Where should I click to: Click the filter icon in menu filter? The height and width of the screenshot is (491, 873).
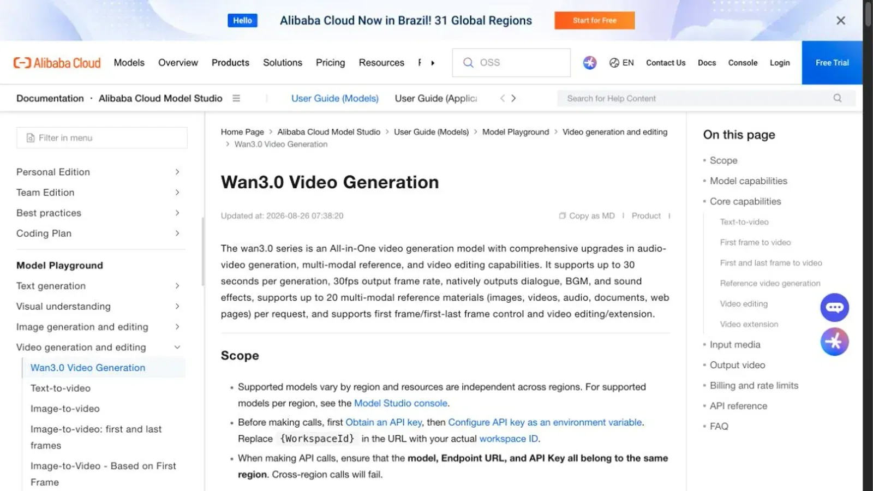point(31,138)
